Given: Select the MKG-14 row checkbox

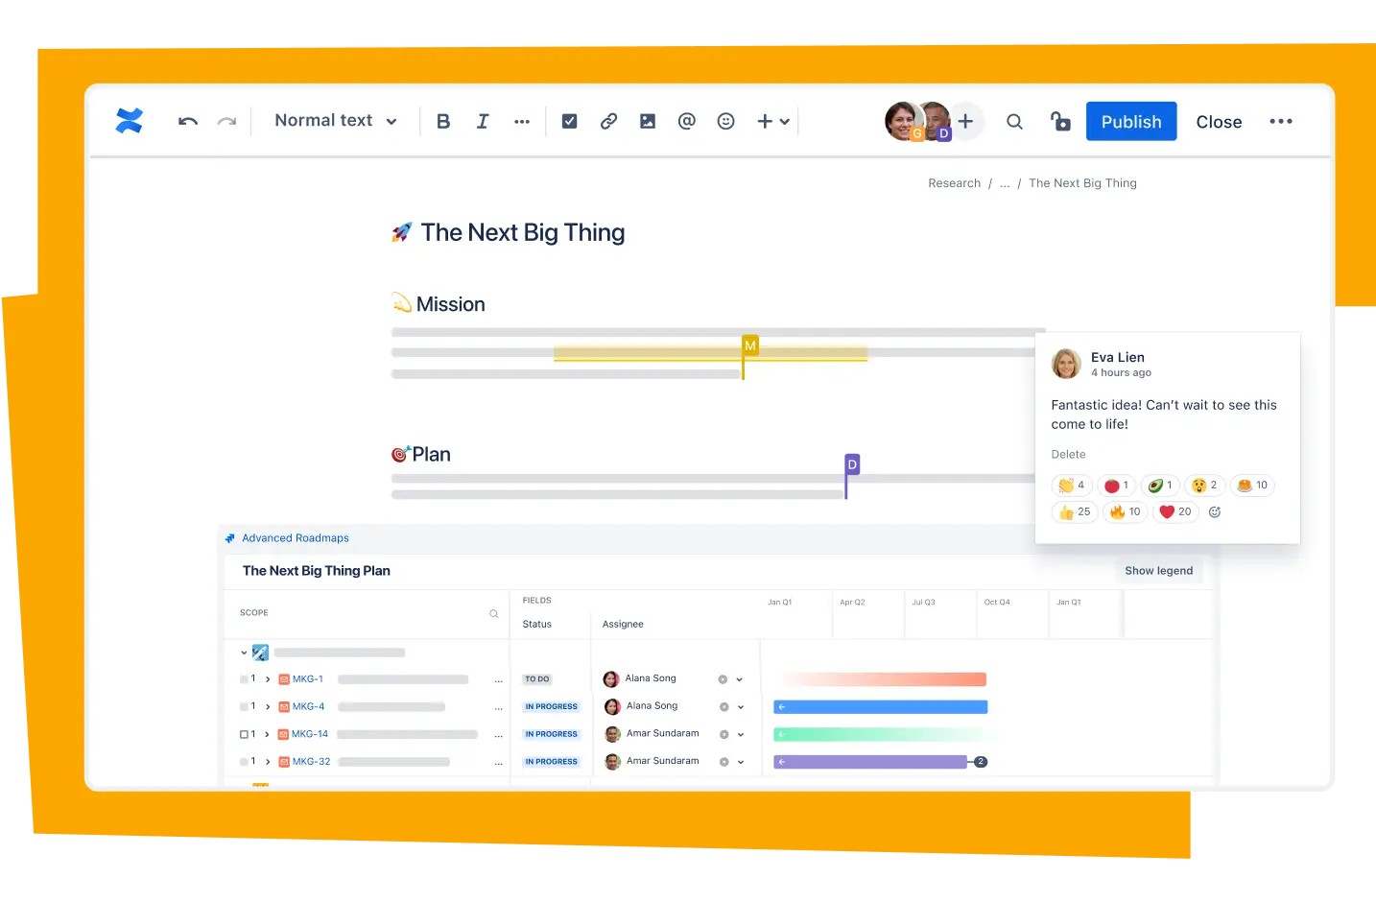Looking at the screenshot, I should [244, 735].
